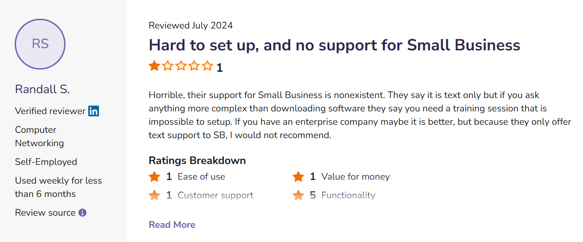Click the Review source text

(45, 213)
